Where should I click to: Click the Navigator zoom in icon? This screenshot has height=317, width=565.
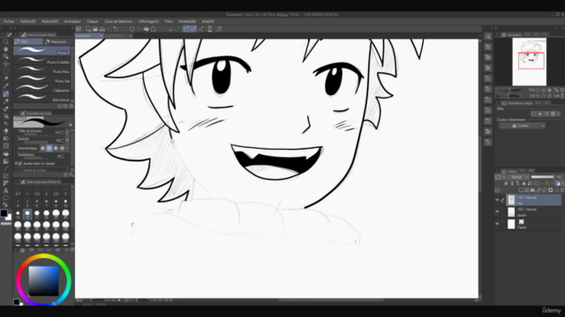pyautogui.click(x=543, y=90)
